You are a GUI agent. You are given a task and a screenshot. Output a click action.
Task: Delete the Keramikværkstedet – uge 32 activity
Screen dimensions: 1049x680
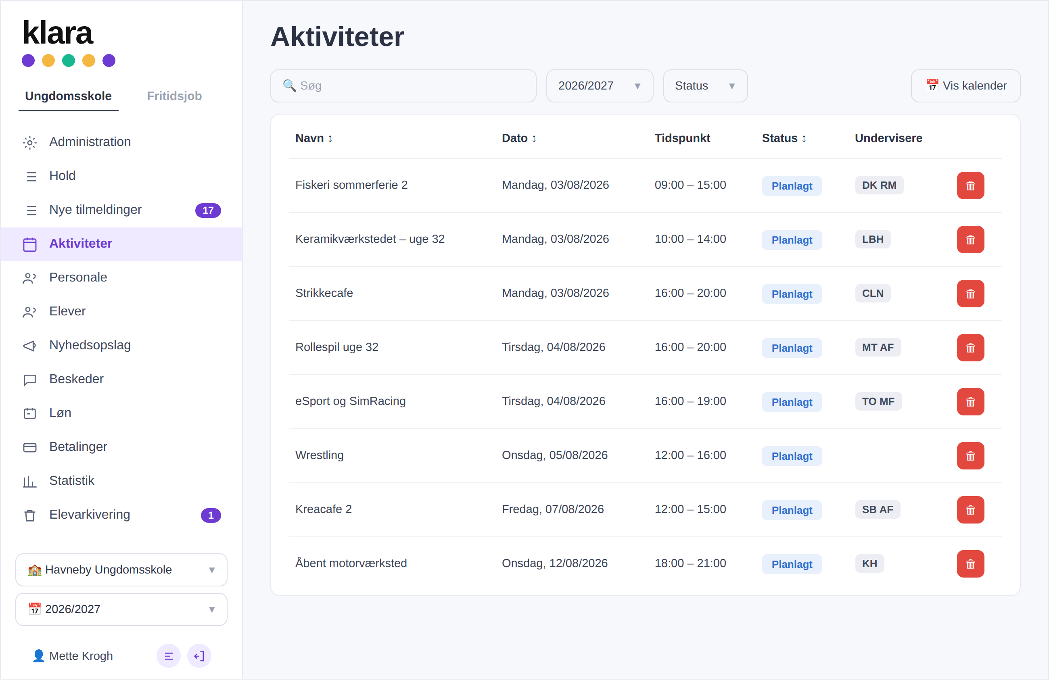pyautogui.click(x=970, y=240)
